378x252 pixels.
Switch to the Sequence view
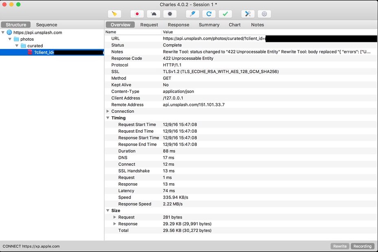[x=46, y=24]
